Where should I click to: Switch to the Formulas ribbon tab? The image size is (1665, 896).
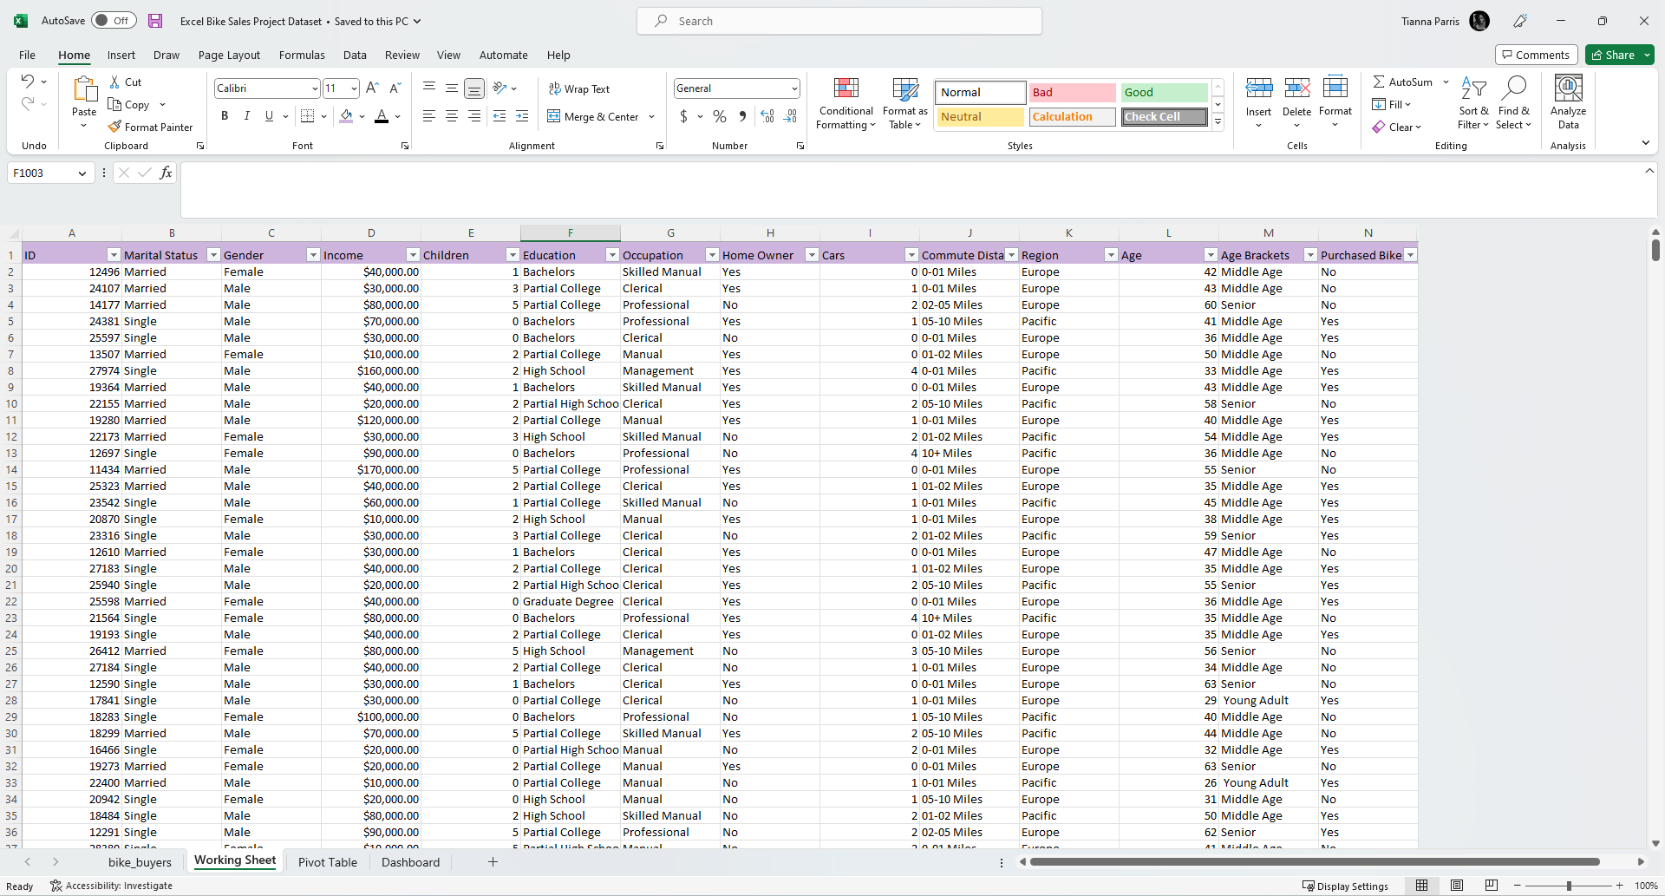coord(302,55)
